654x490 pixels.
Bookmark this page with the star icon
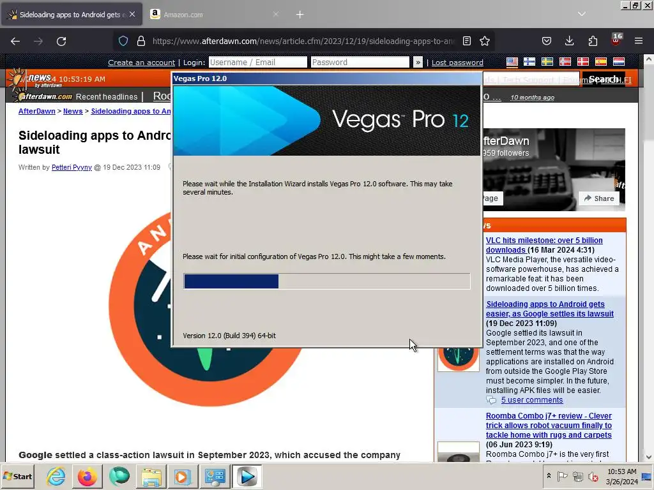tap(485, 41)
